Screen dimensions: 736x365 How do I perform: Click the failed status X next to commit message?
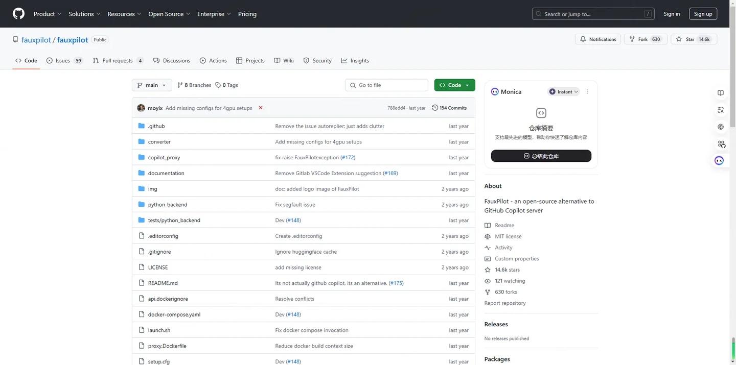[x=261, y=108]
